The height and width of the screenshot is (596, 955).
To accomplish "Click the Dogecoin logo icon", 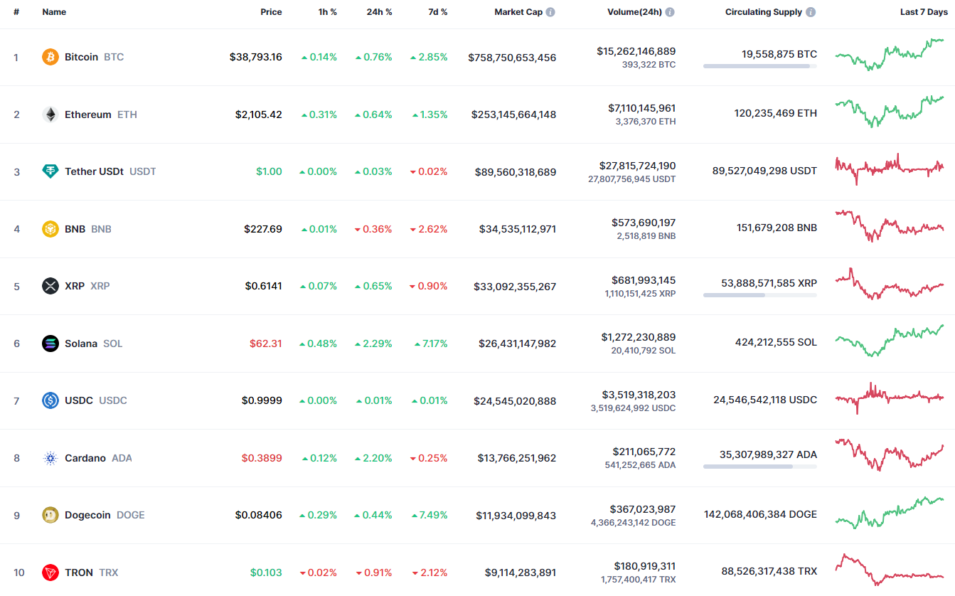I will 50,515.
